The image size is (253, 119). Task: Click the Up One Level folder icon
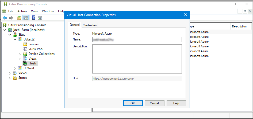pyautogui.click(x=19, y=18)
